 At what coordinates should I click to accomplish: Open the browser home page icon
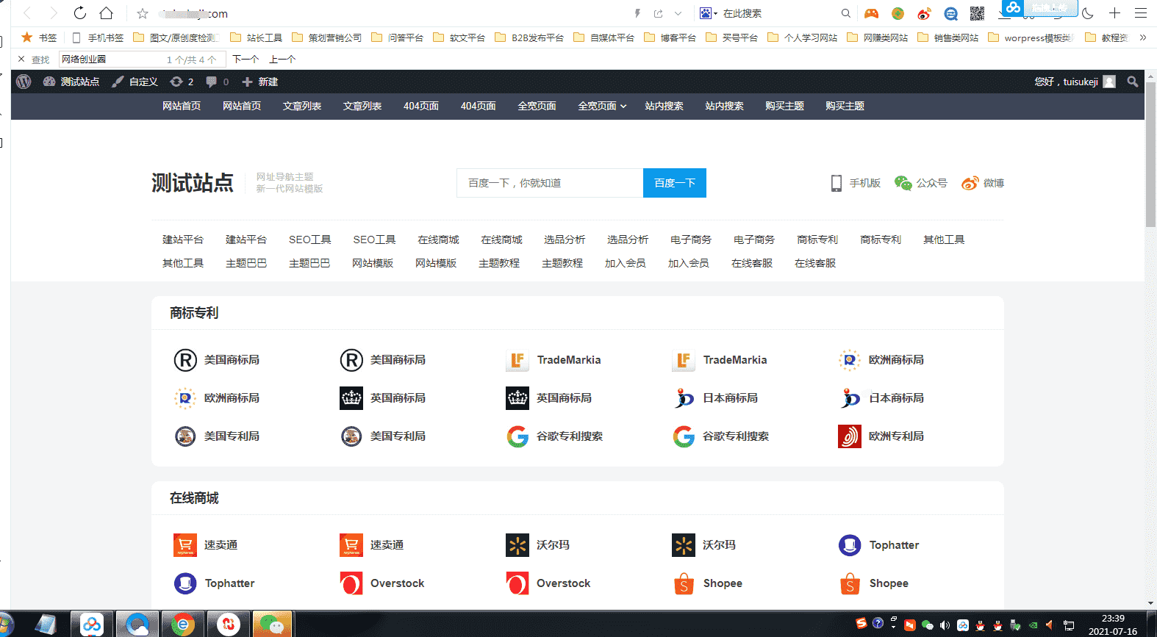pos(107,13)
